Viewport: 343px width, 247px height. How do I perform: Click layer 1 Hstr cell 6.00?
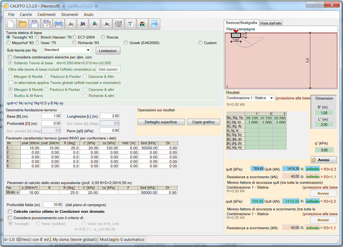tap(129, 148)
